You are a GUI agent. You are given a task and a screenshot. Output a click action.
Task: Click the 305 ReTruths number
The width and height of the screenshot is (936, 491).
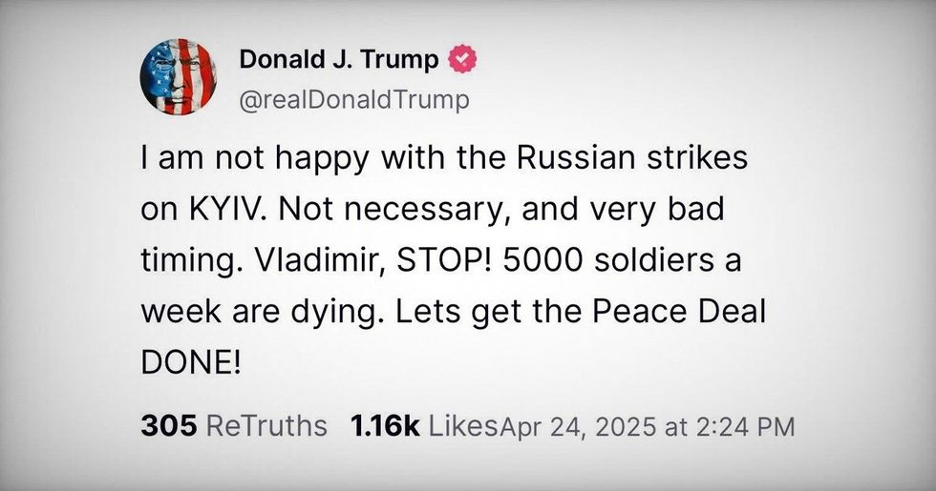168,426
